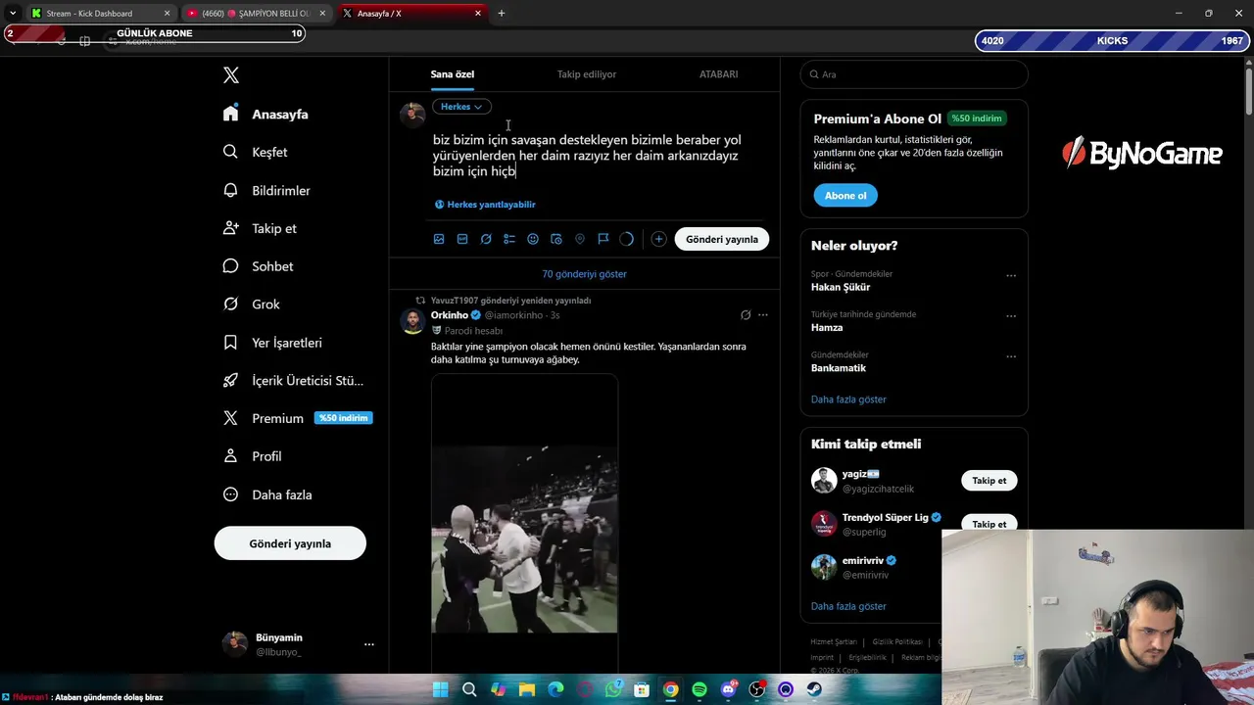Screen dimensions: 1254x705
Task: Click inside the post composer text
Action: [x=588, y=156]
